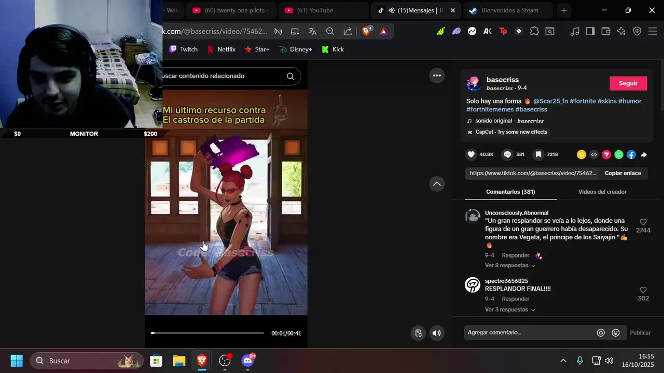Image resolution: width=664 pixels, height=373 pixels.
Task: Open browser main hamburger menu
Action: pos(653,31)
